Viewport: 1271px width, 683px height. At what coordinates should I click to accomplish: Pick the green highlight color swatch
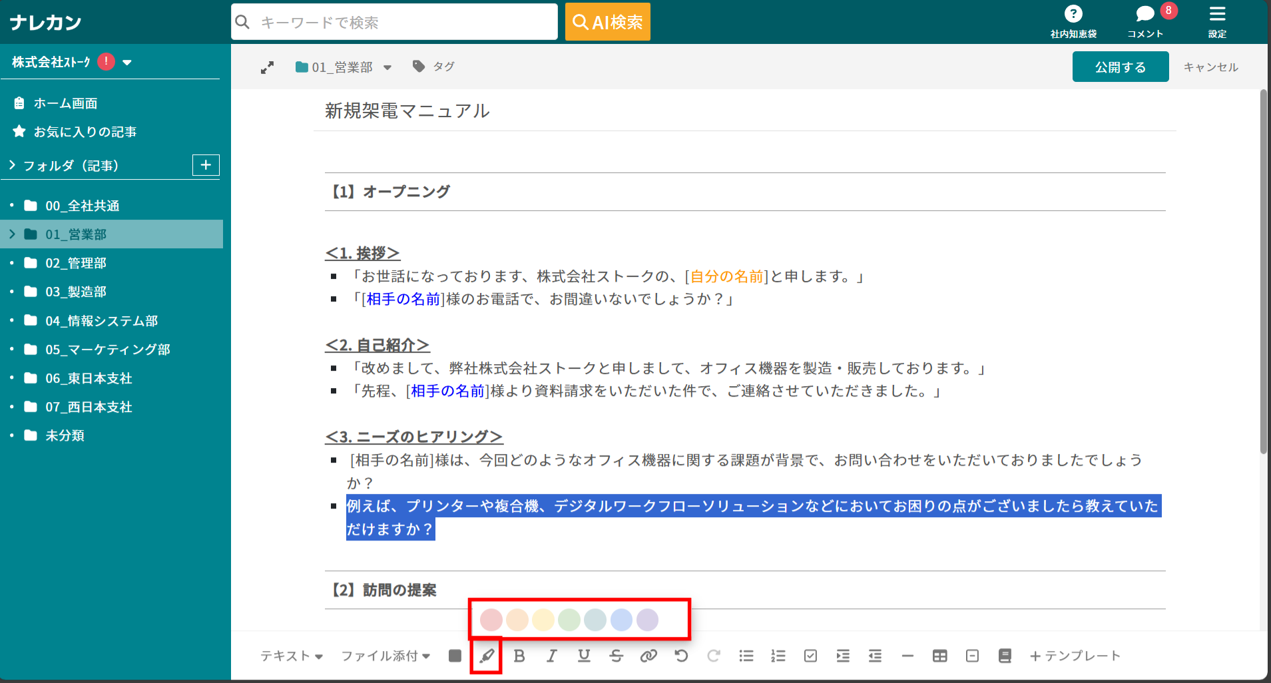point(569,620)
